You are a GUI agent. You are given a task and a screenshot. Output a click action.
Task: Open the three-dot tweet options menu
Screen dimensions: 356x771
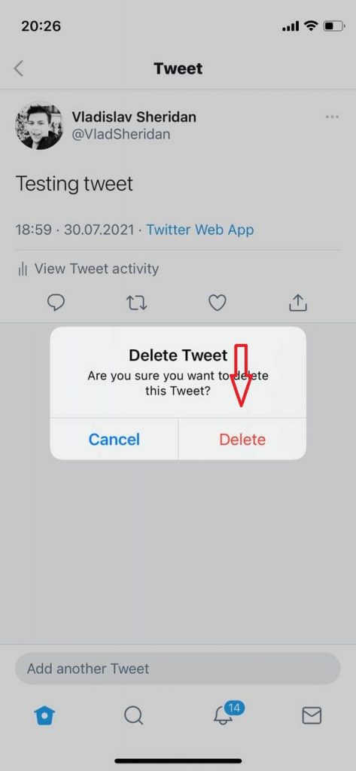point(332,117)
